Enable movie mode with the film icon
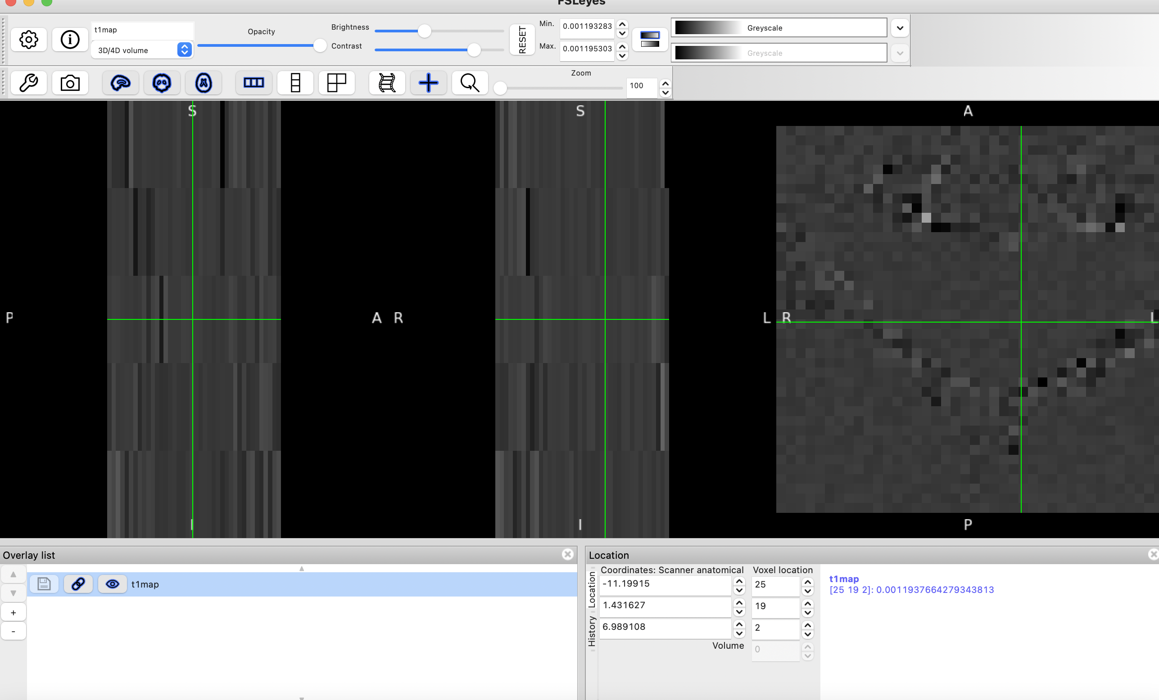This screenshot has width=1159, height=700. tap(387, 83)
